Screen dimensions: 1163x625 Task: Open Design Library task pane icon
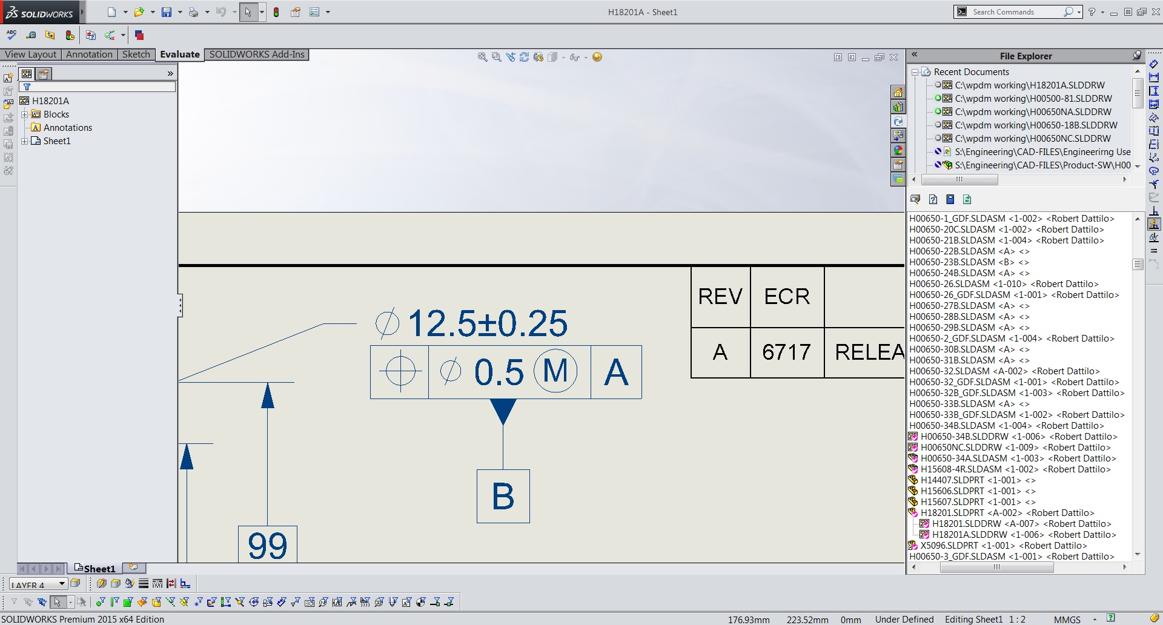pos(898,107)
